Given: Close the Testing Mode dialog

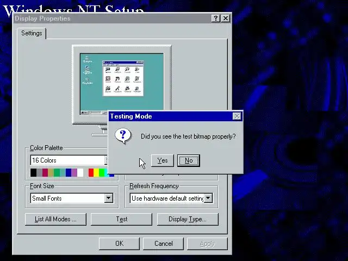Looking at the screenshot, I should point(237,116).
